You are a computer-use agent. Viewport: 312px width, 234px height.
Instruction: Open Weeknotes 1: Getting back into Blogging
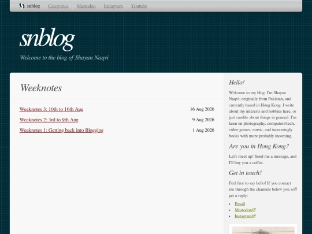click(x=61, y=130)
